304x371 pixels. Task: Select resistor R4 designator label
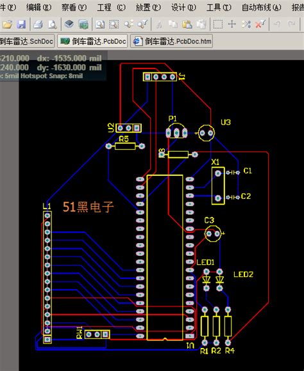230,351
